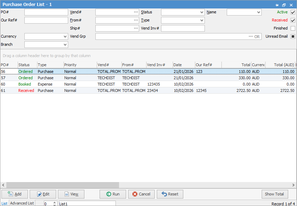Image resolution: width=297 pixels, height=206 pixels.
Task: Select purchase order 61 row
Action: (x=106, y=90)
